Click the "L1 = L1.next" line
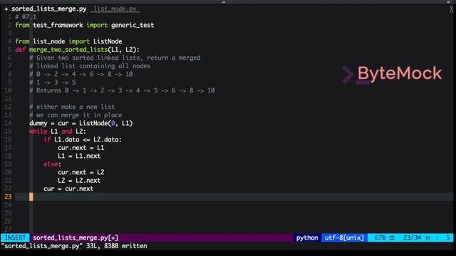 coord(79,156)
